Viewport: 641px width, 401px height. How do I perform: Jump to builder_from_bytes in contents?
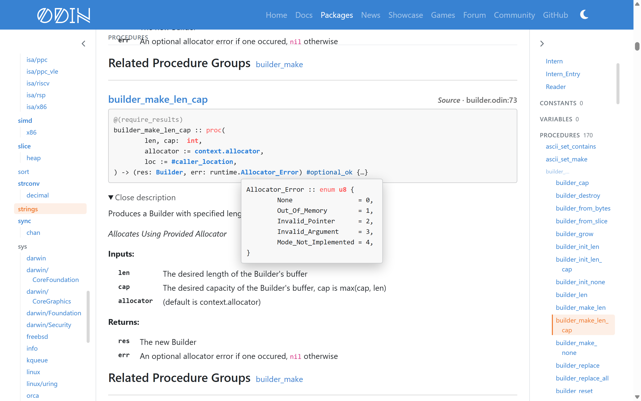(583, 208)
